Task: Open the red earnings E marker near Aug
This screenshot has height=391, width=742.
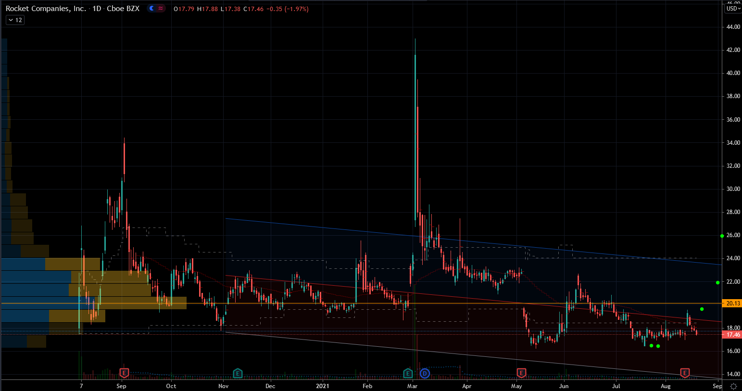Action: (685, 373)
